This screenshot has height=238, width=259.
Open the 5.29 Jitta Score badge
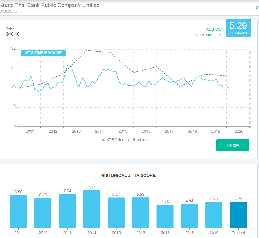click(x=238, y=28)
